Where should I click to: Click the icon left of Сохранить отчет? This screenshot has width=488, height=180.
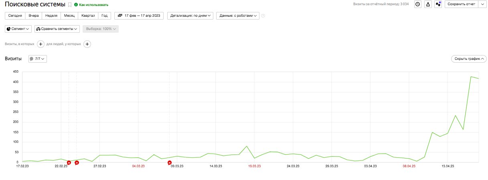(x=438, y=4)
